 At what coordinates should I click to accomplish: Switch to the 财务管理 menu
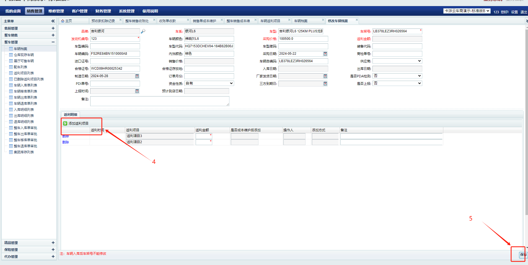point(103,11)
